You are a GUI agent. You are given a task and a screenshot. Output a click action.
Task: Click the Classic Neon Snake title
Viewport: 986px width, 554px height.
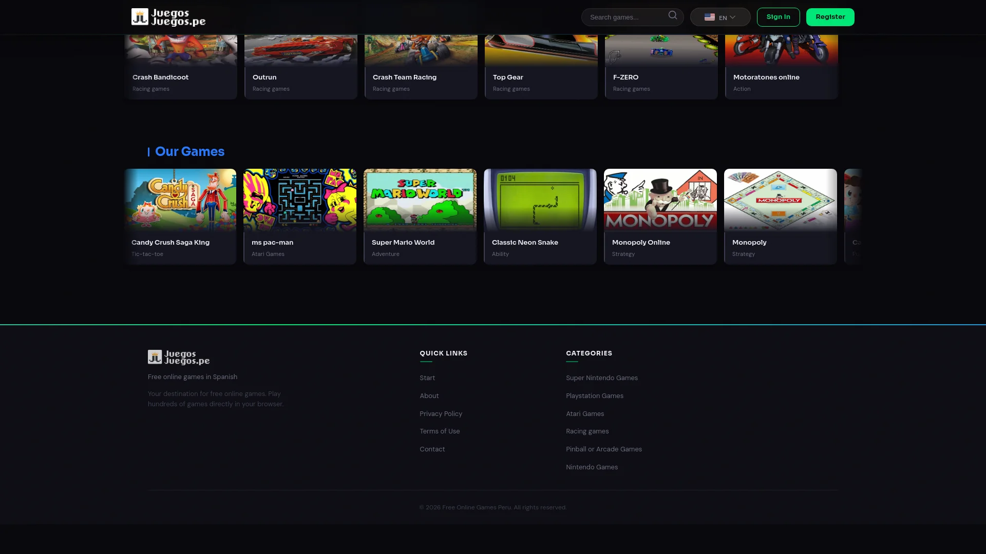pos(525,243)
